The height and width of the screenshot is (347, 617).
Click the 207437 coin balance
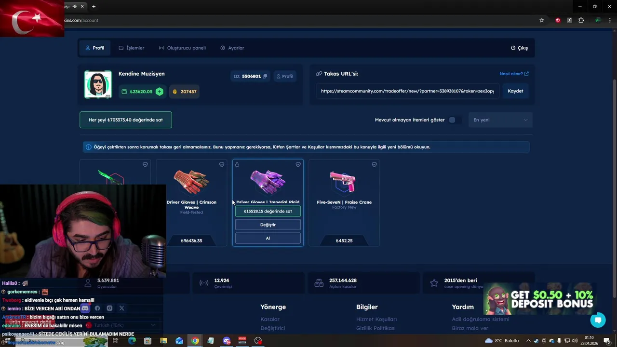pos(185,92)
